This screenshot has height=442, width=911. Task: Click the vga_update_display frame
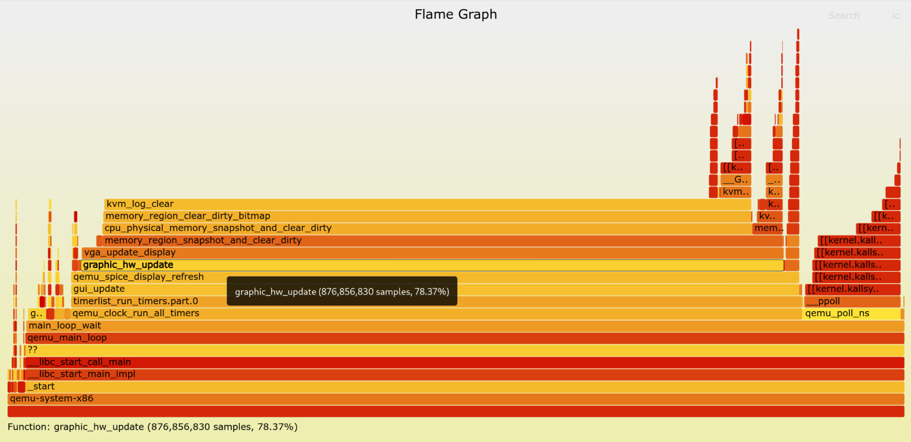click(x=432, y=253)
